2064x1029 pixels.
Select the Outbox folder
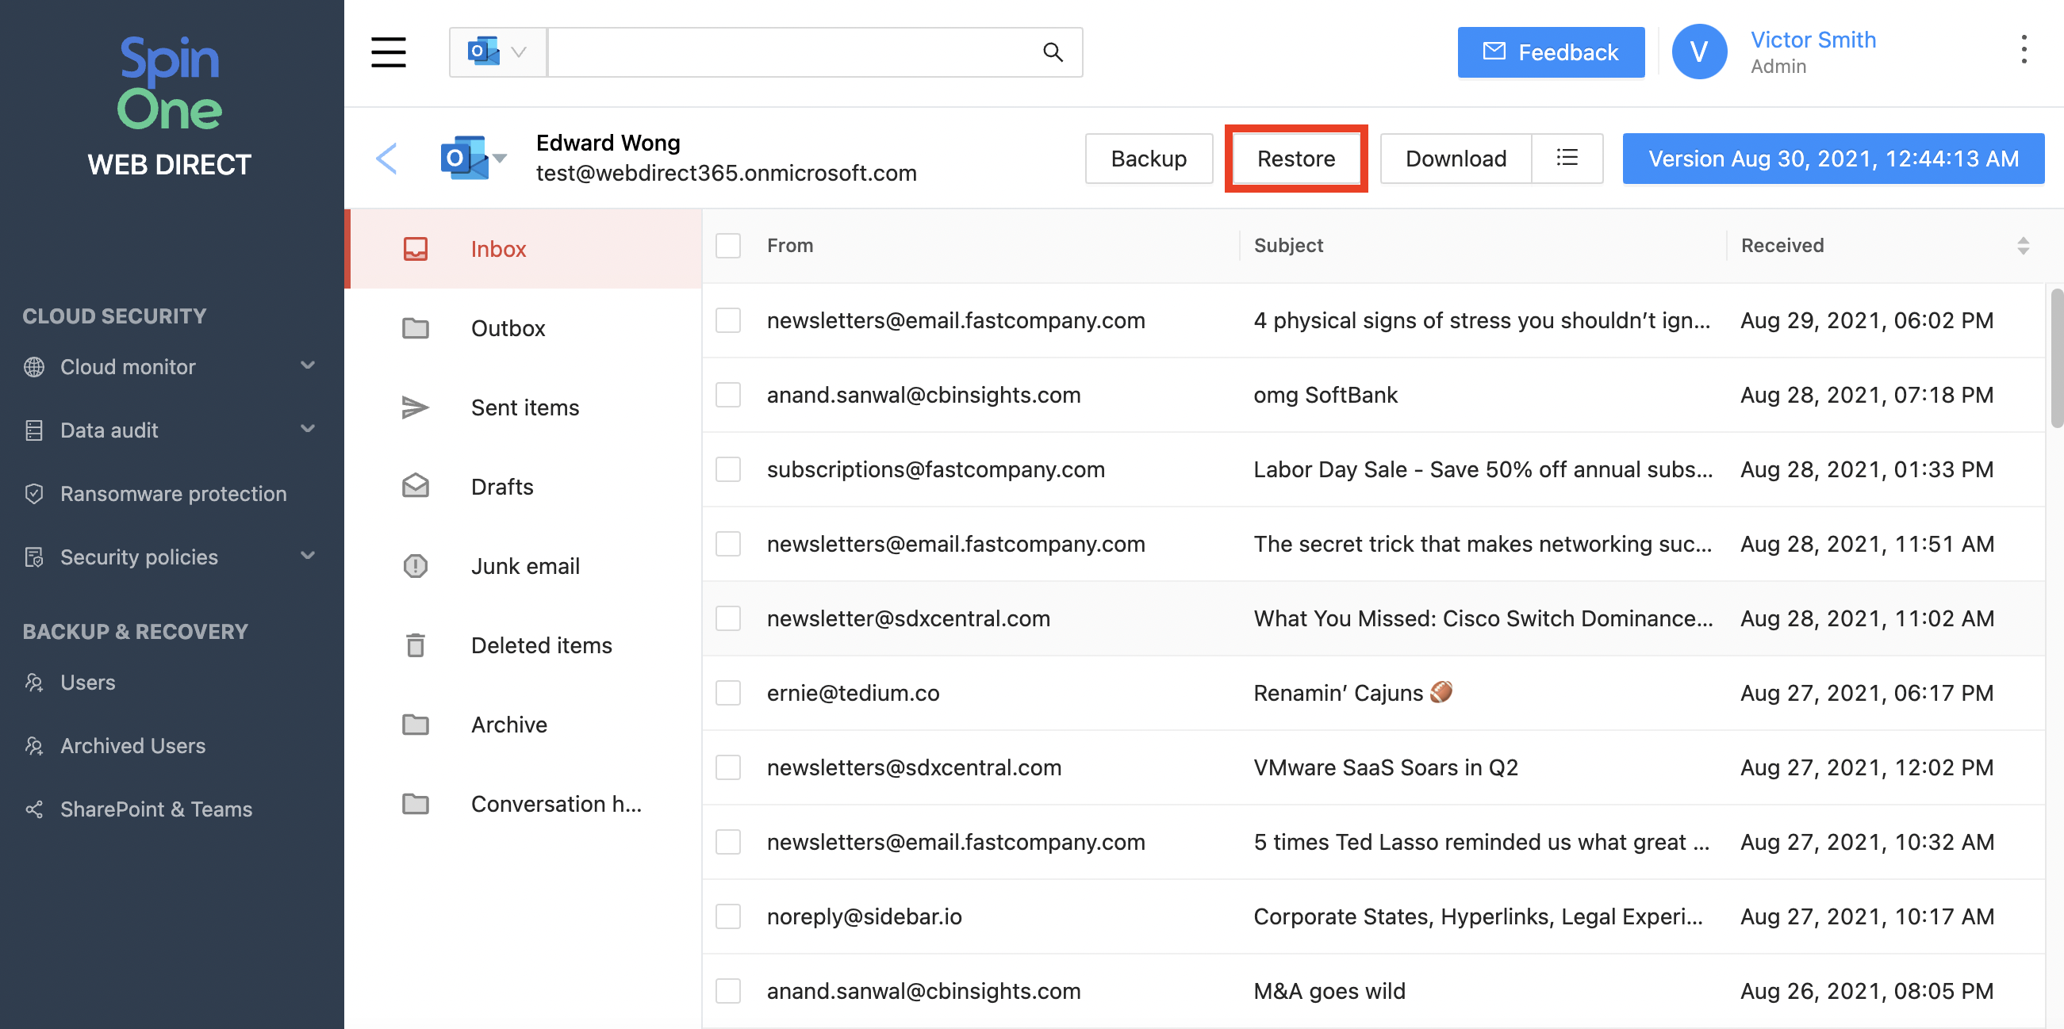(524, 328)
